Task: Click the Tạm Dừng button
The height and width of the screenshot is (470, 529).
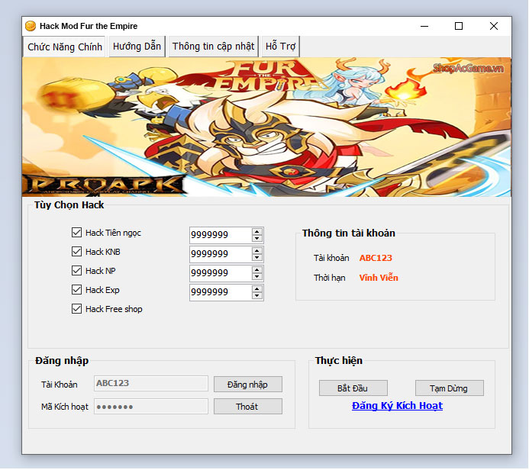Action: pyautogui.click(x=450, y=388)
